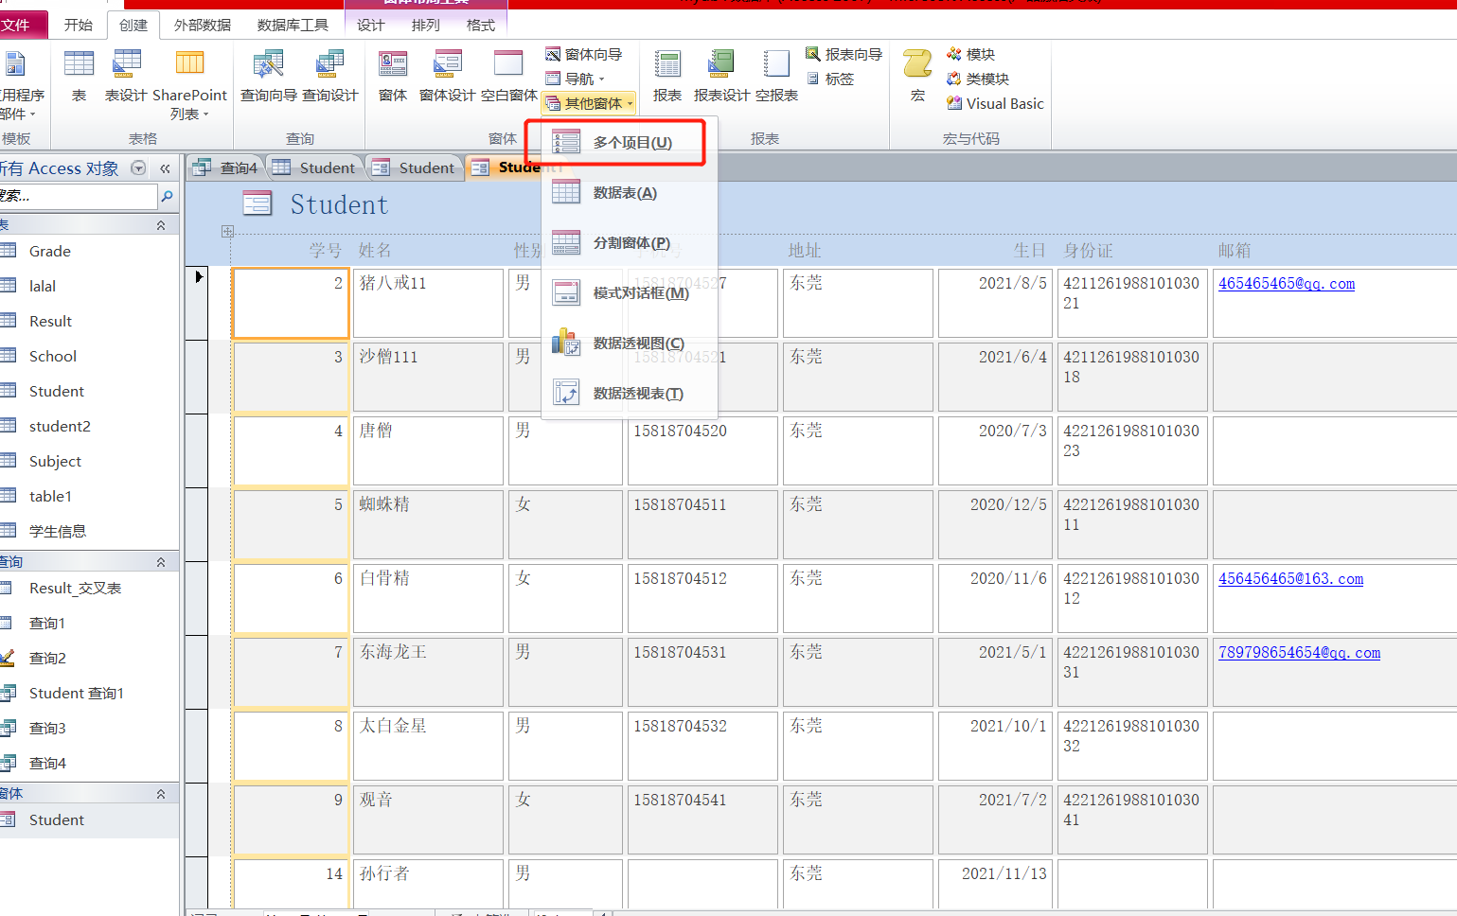Click the 报表设计 (Report Design) icon
The image size is (1457, 916).
pyautogui.click(x=720, y=65)
